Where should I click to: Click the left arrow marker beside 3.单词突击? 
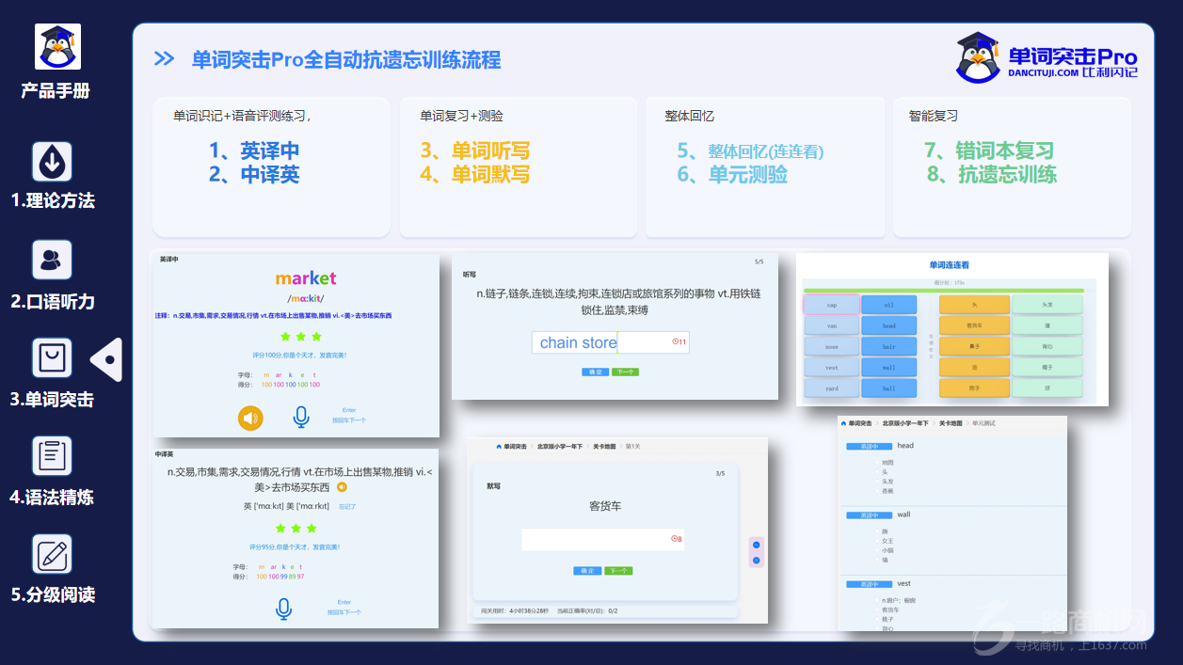click(x=106, y=359)
